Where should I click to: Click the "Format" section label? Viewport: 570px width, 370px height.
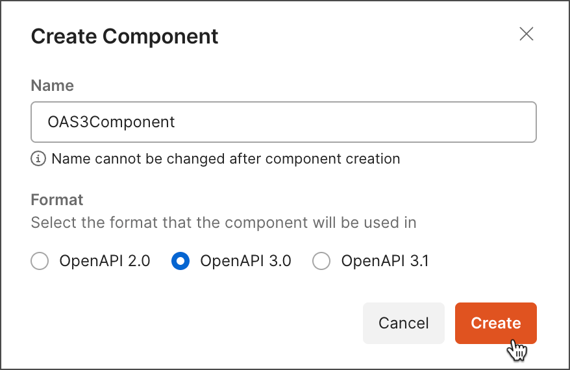[x=57, y=199]
